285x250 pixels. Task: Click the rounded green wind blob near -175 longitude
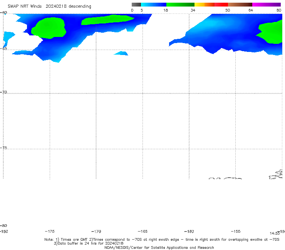coord(49,28)
